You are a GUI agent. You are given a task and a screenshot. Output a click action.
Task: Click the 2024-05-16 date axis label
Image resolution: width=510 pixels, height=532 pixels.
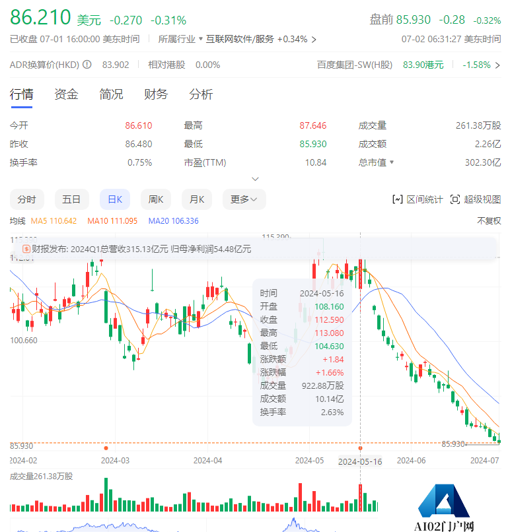pos(360,461)
